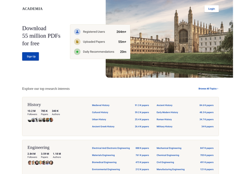This screenshot has width=241, height=174.
Task: Open the Environmental Engineering topic
Action: 106,169
